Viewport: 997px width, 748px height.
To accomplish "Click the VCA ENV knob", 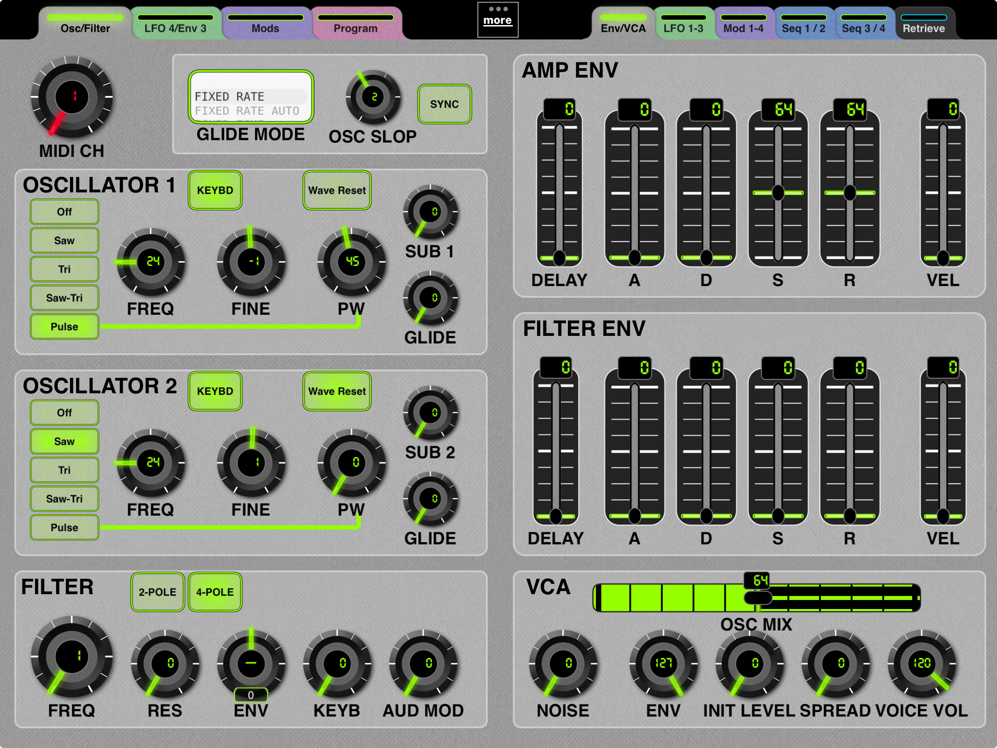I will tap(663, 664).
